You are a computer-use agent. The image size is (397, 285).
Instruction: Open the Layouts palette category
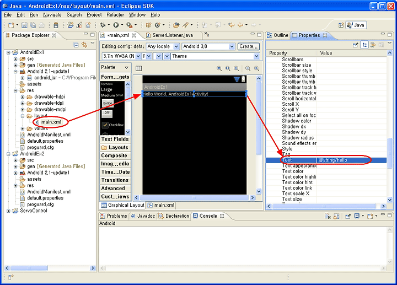click(115, 147)
